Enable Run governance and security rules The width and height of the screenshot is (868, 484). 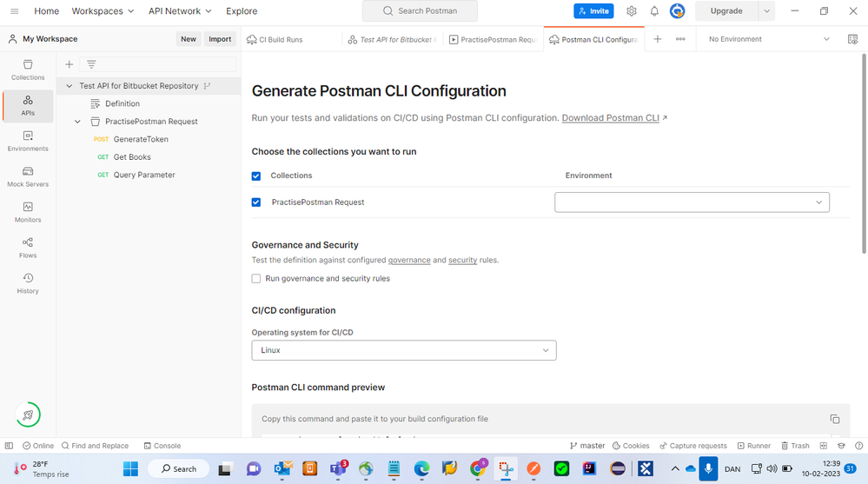click(x=256, y=279)
